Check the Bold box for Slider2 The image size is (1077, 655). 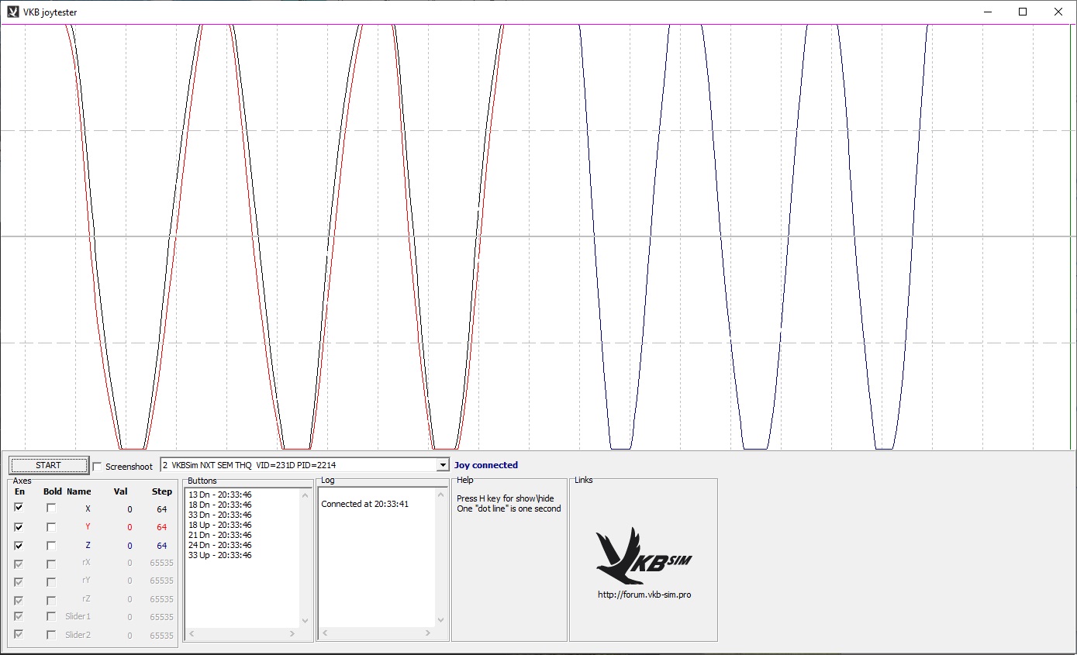51,635
